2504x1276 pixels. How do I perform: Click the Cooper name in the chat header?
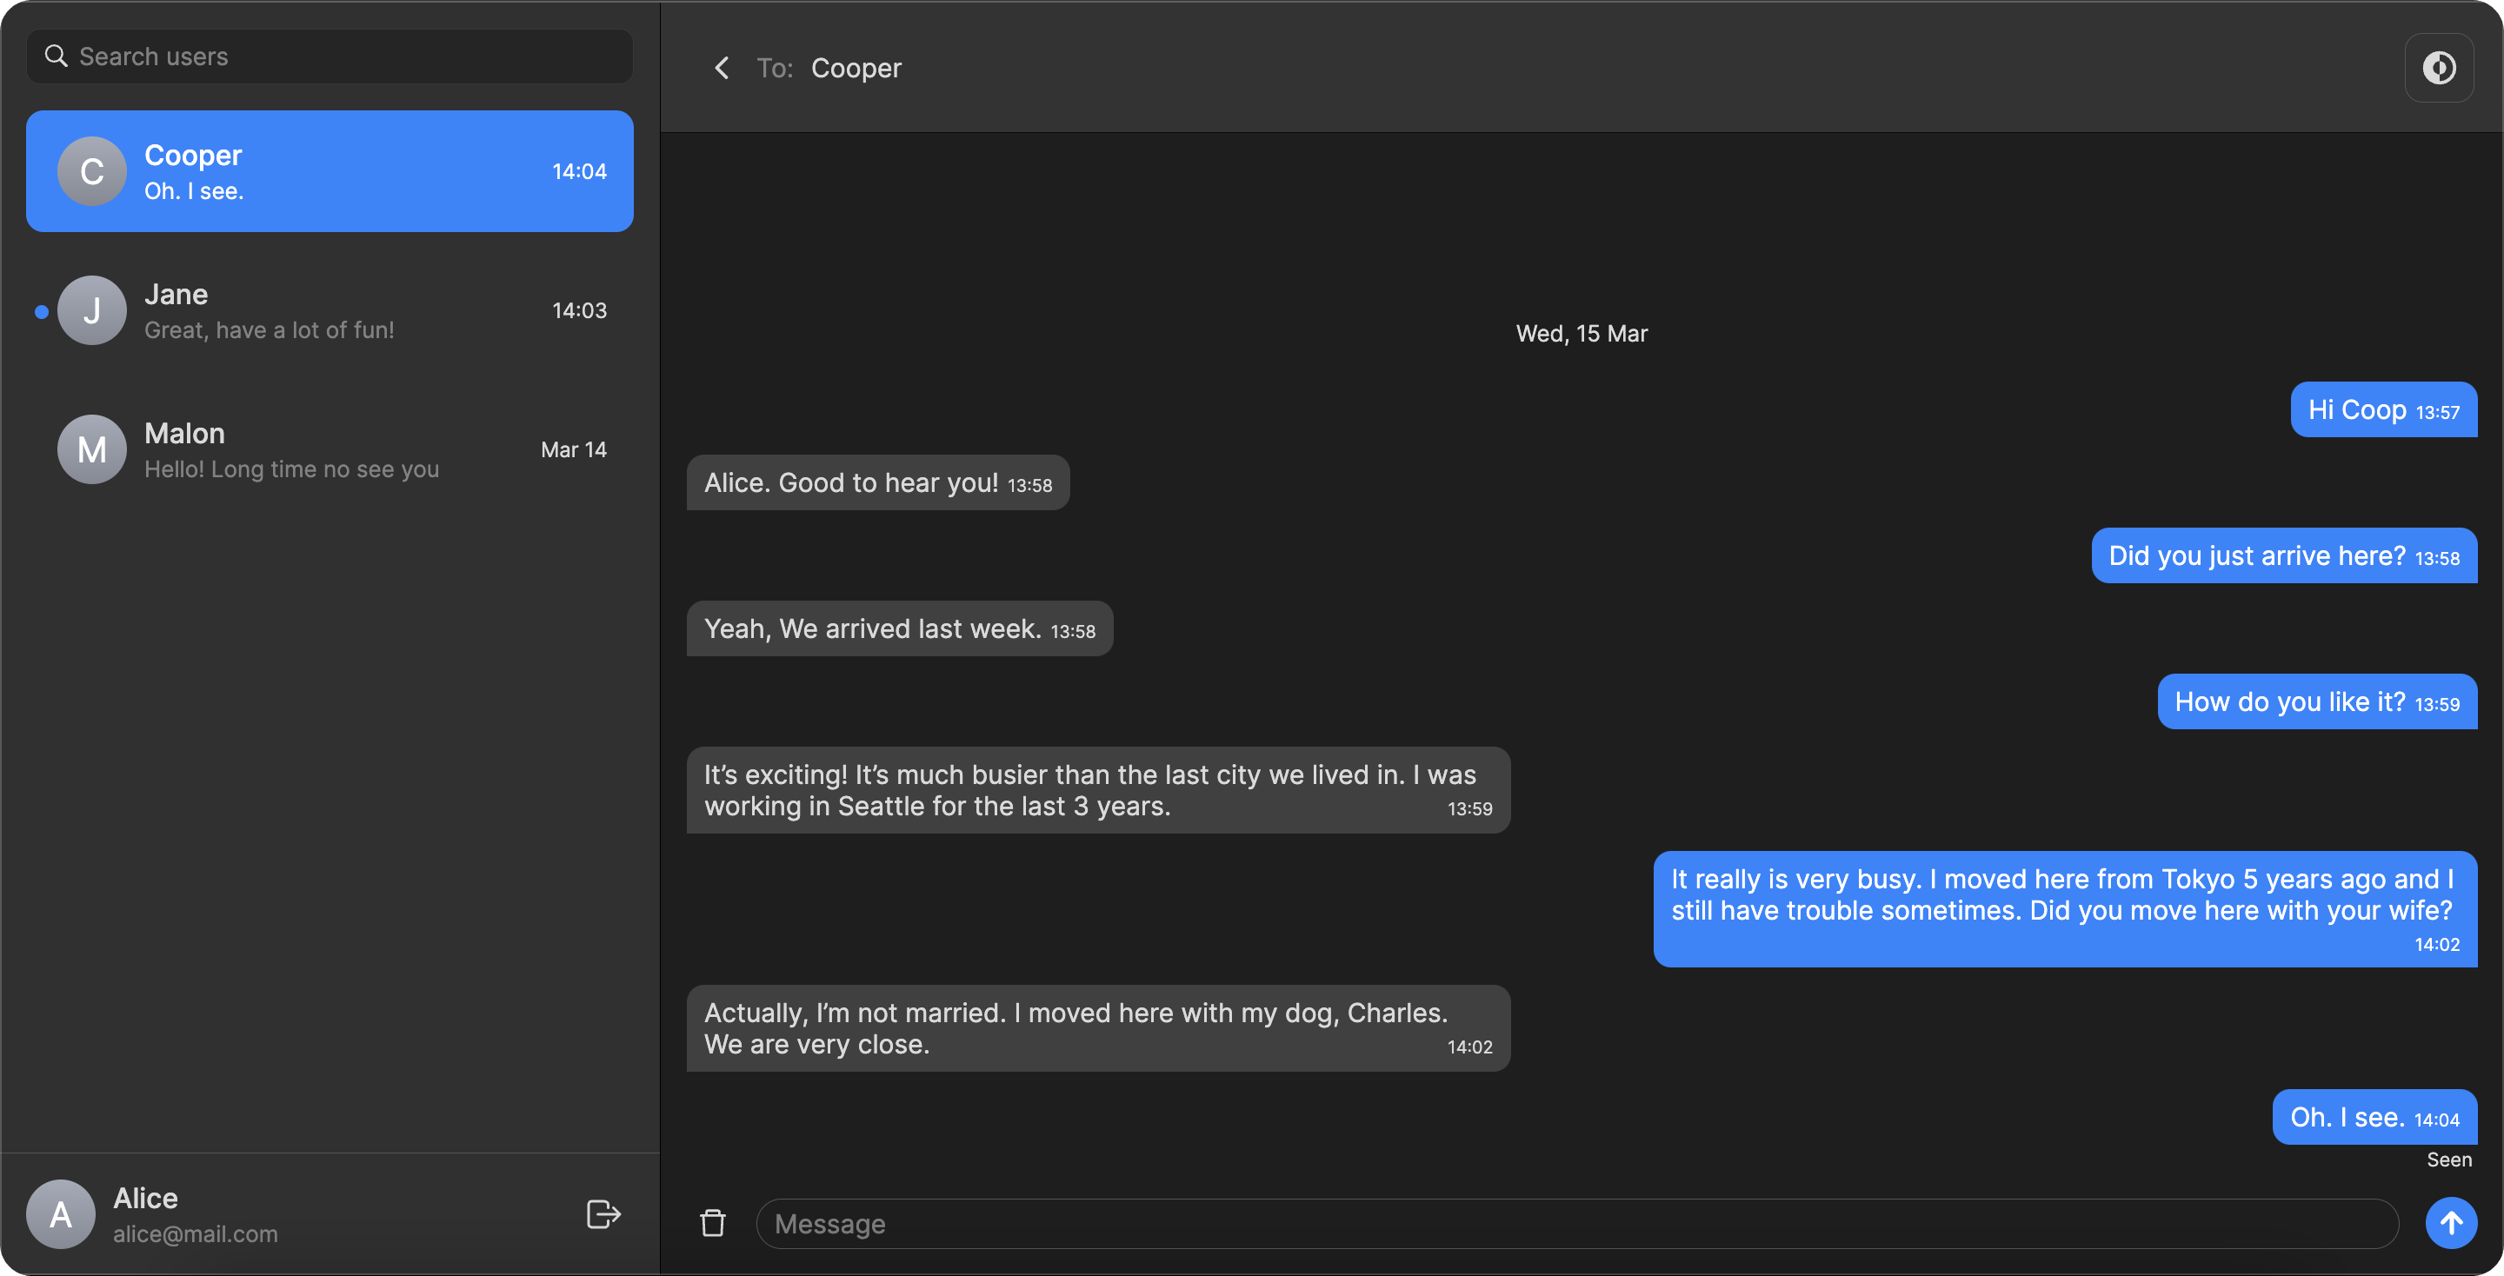(856, 67)
